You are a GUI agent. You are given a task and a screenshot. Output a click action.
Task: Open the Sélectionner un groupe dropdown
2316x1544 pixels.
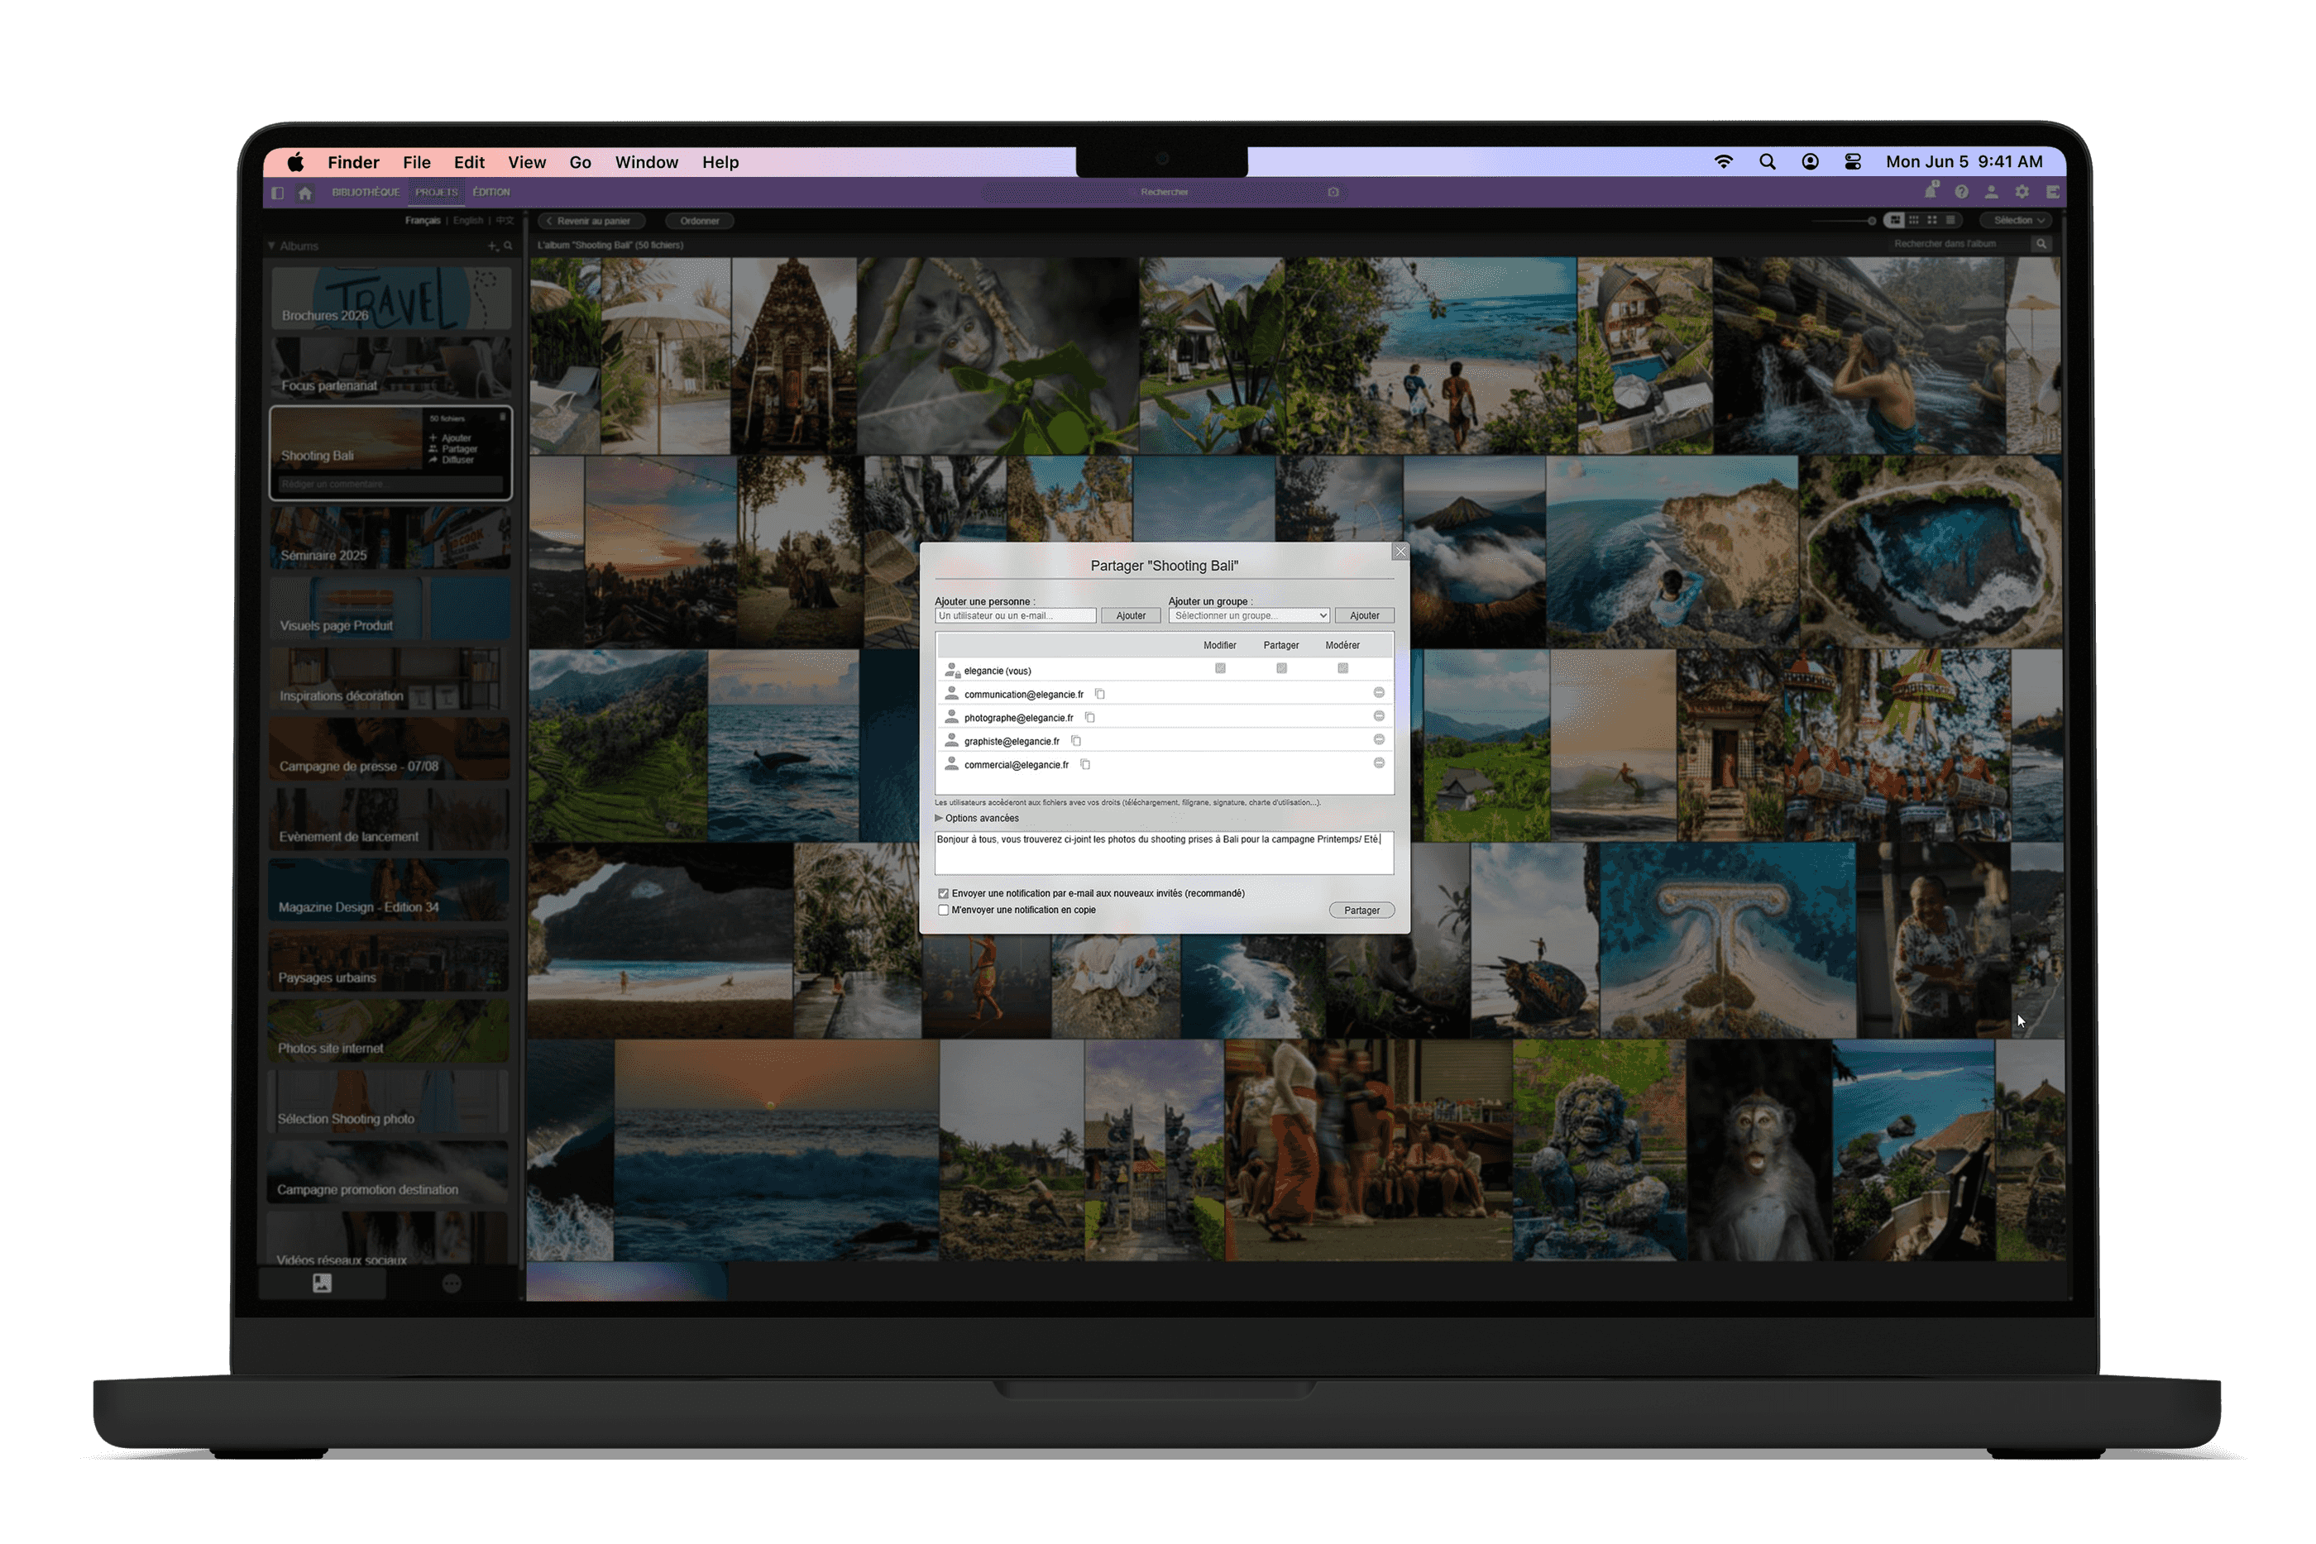point(1250,616)
